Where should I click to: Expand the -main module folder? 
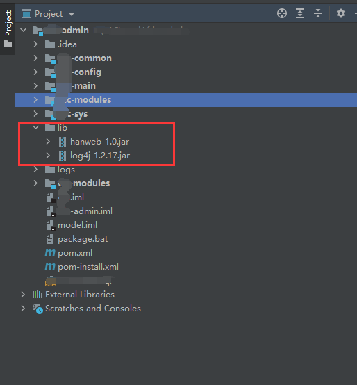click(x=35, y=85)
